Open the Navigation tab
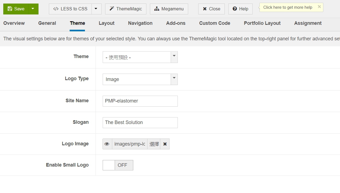 click(140, 23)
